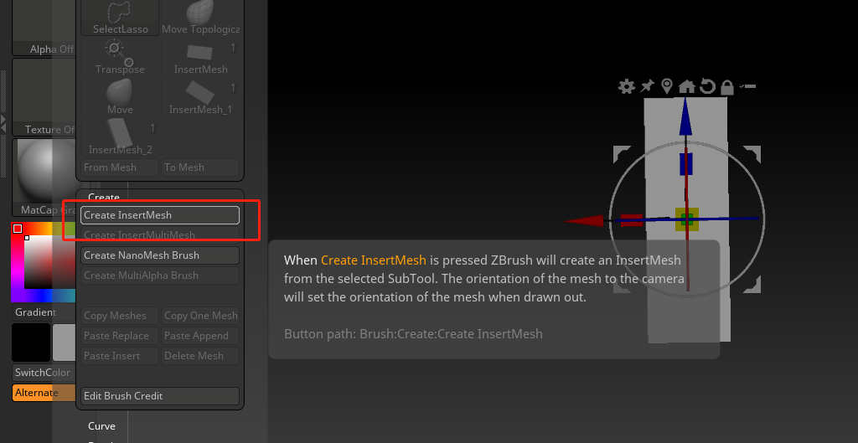Screen dimensions: 858x443
Task: Select the Move brush
Action: click(x=120, y=97)
